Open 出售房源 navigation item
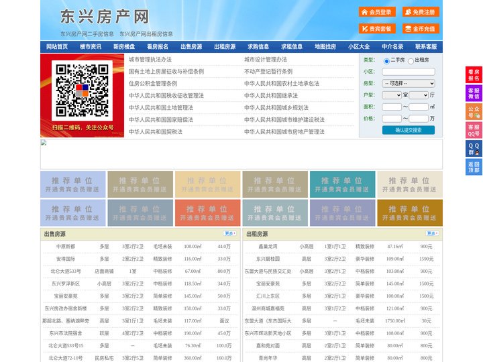 coord(191,47)
